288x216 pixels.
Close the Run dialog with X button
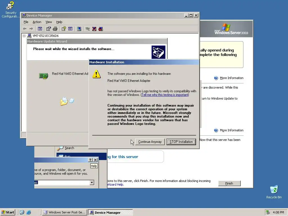click(95, 160)
